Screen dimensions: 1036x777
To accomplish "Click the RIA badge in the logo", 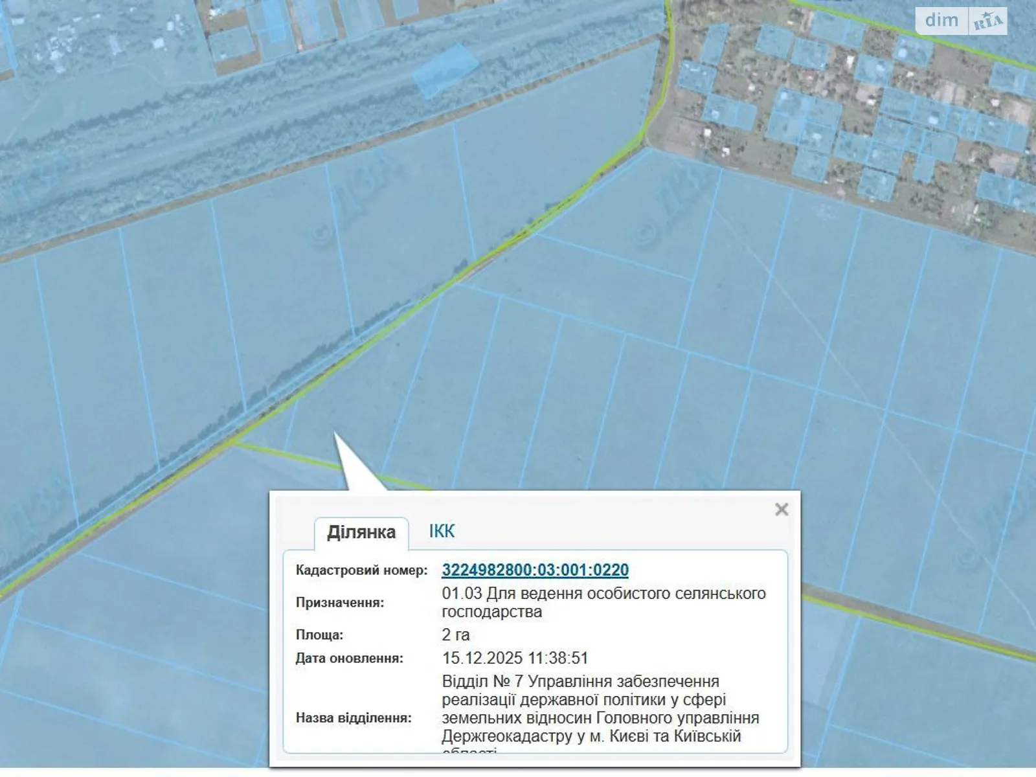I will (987, 21).
